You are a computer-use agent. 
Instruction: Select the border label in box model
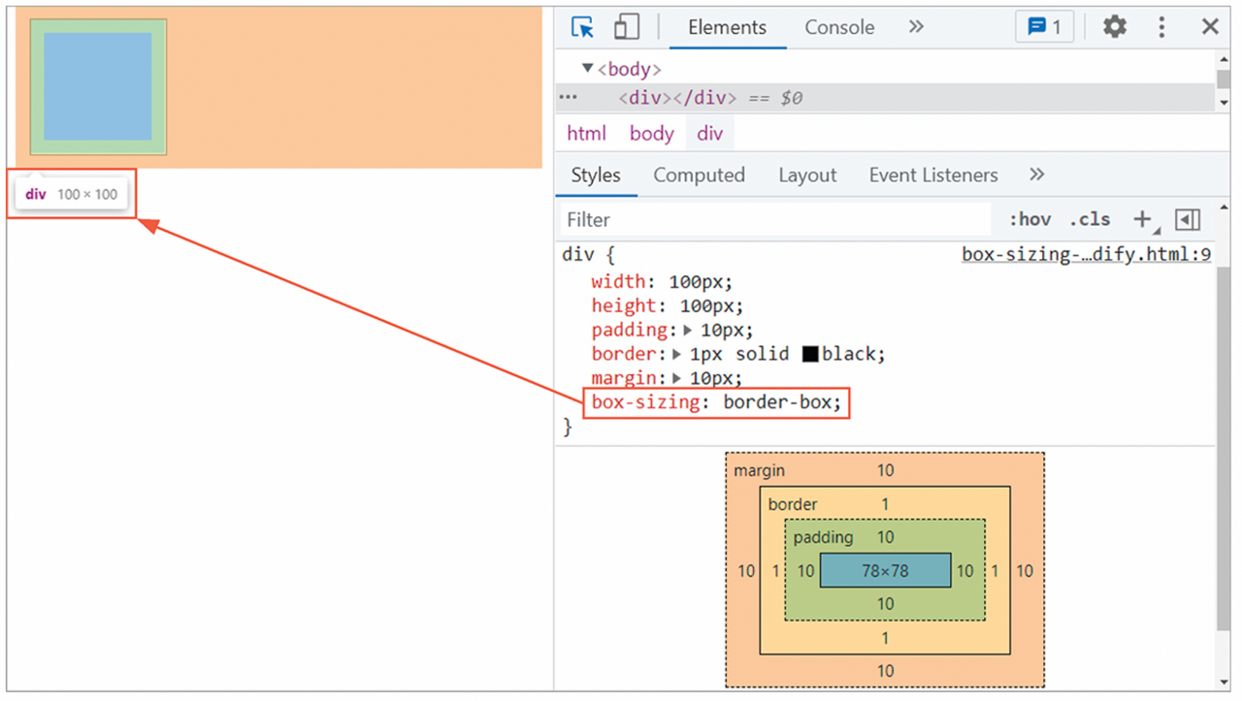[x=793, y=504]
